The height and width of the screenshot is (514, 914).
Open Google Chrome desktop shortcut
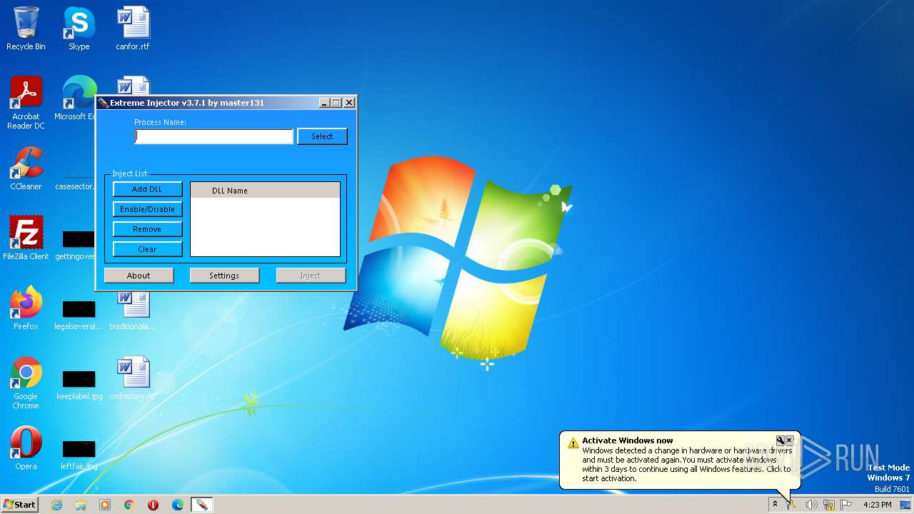pyautogui.click(x=26, y=383)
